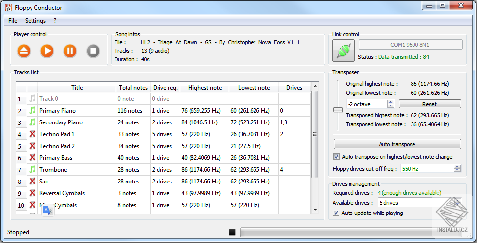Enable Reversal Cymbals via its red X icon

click(x=32, y=193)
